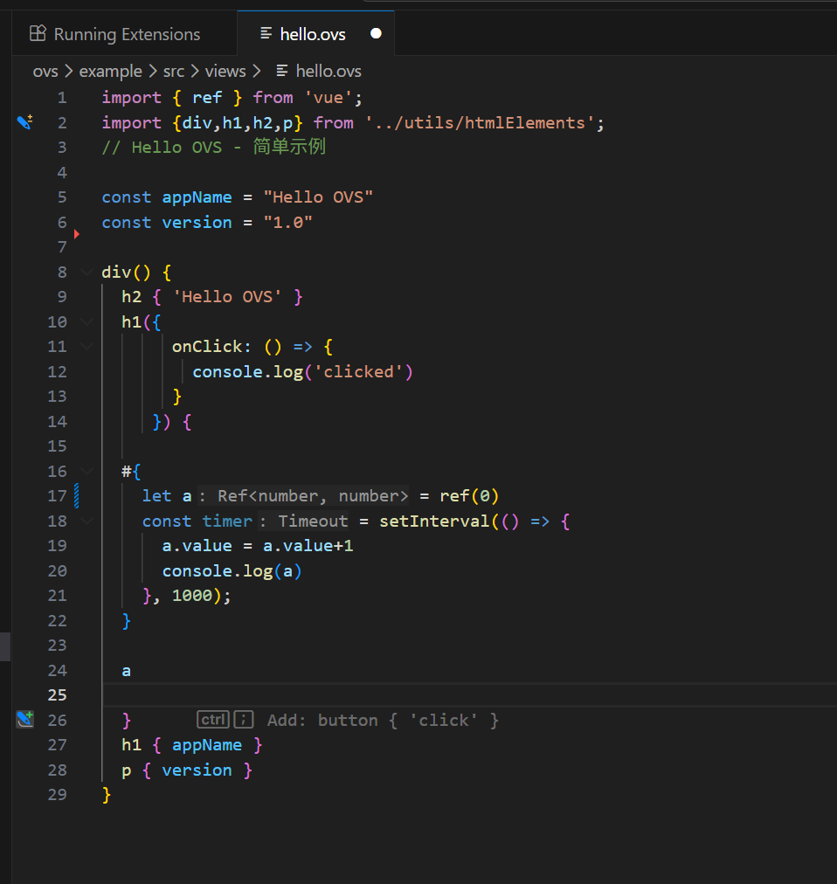Click the red triangle marker below line 6

pos(77,234)
